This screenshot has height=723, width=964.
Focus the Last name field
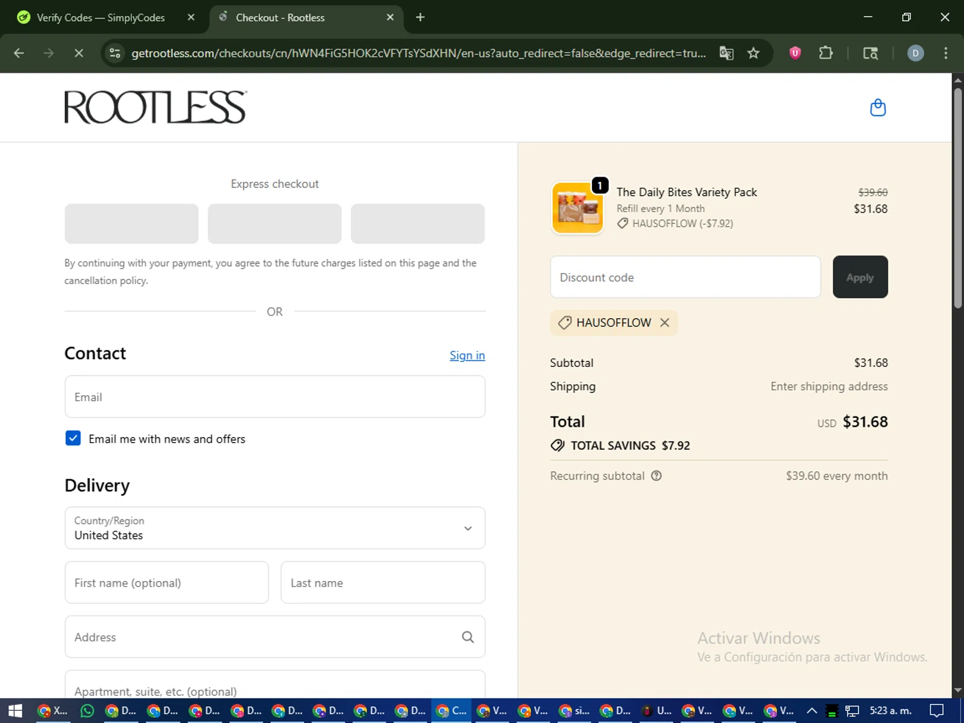coord(383,582)
